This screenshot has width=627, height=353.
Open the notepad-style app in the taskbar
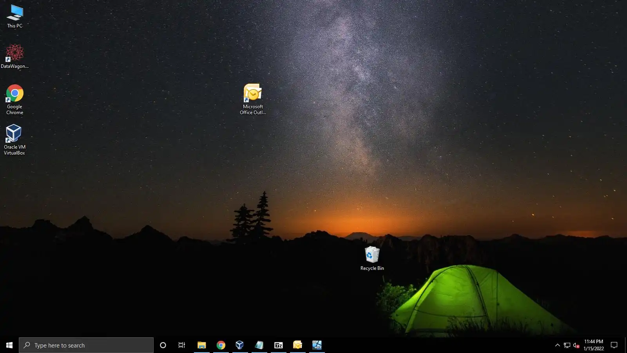click(x=259, y=345)
